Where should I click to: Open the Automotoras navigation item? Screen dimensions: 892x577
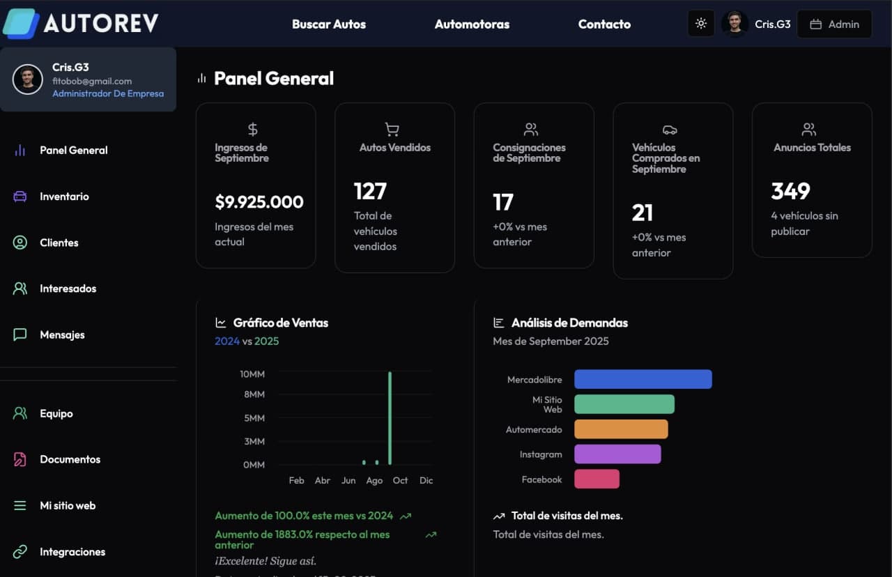click(472, 24)
